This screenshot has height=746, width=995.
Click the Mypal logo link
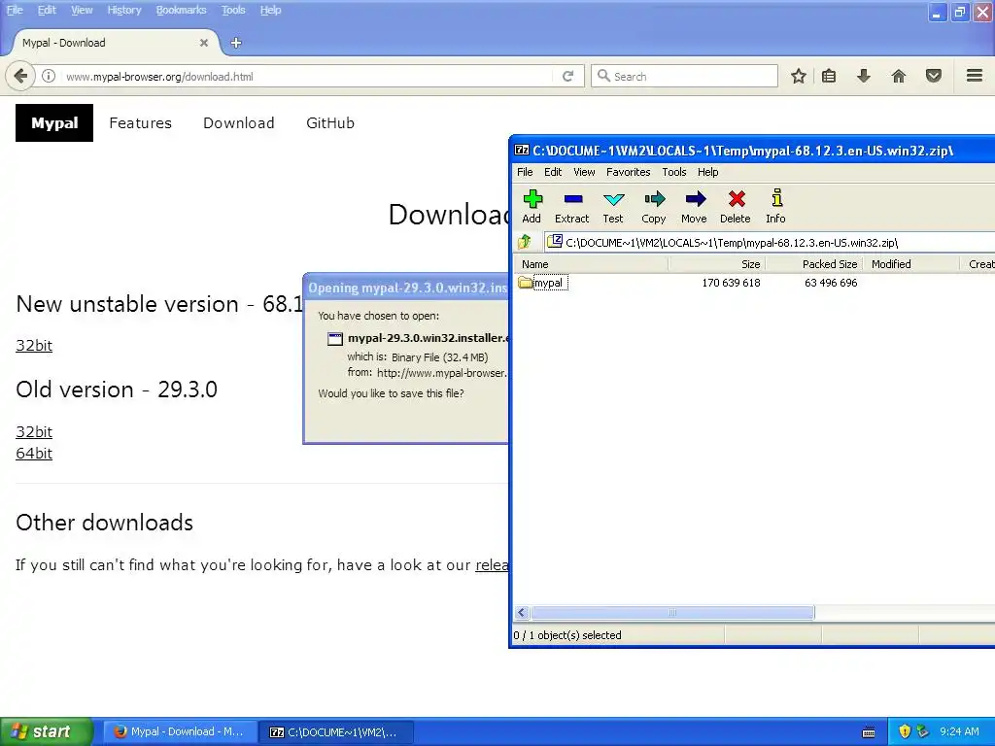tap(54, 123)
